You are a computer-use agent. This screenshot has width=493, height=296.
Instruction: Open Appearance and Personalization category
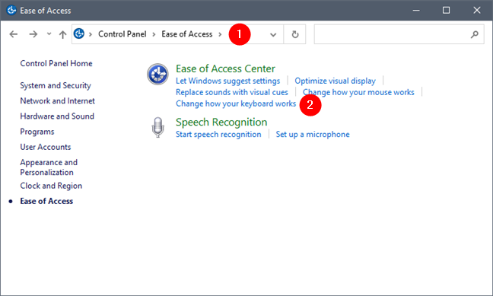point(49,167)
